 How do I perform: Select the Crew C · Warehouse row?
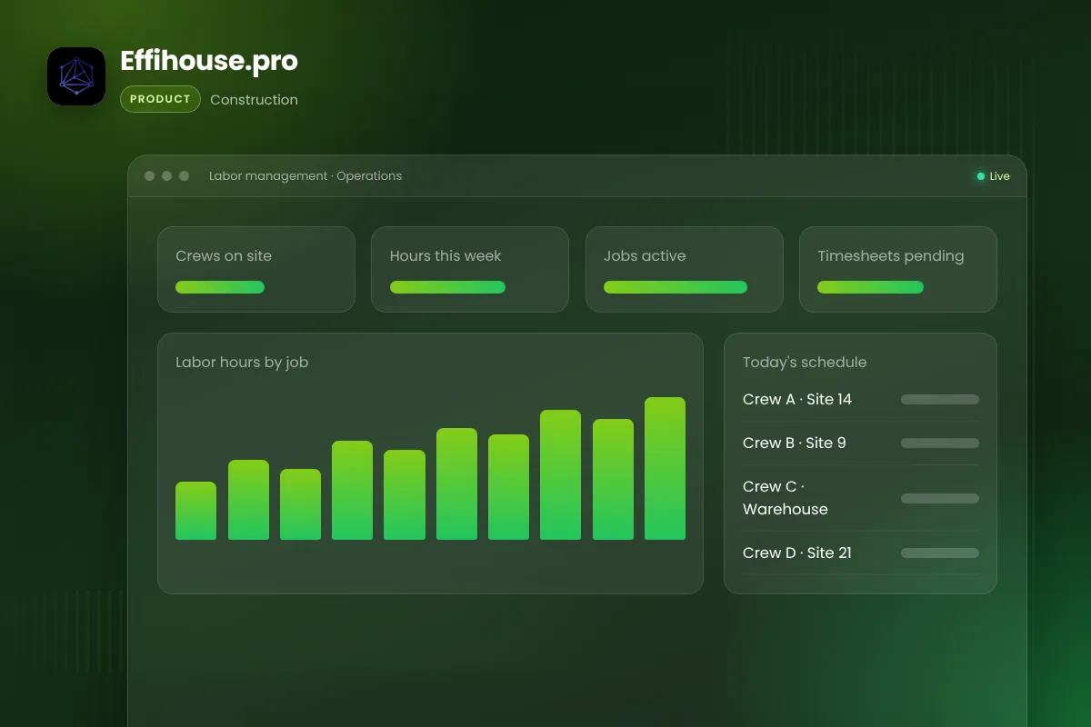coord(861,498)
